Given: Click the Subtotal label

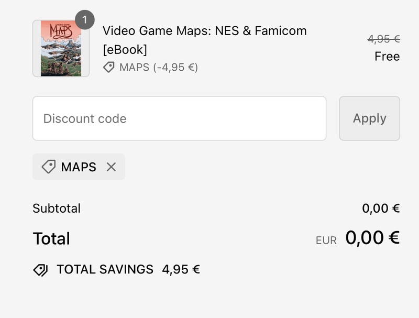Looking at the screenshot, I should pyautogui.click(x=57, y=209).
